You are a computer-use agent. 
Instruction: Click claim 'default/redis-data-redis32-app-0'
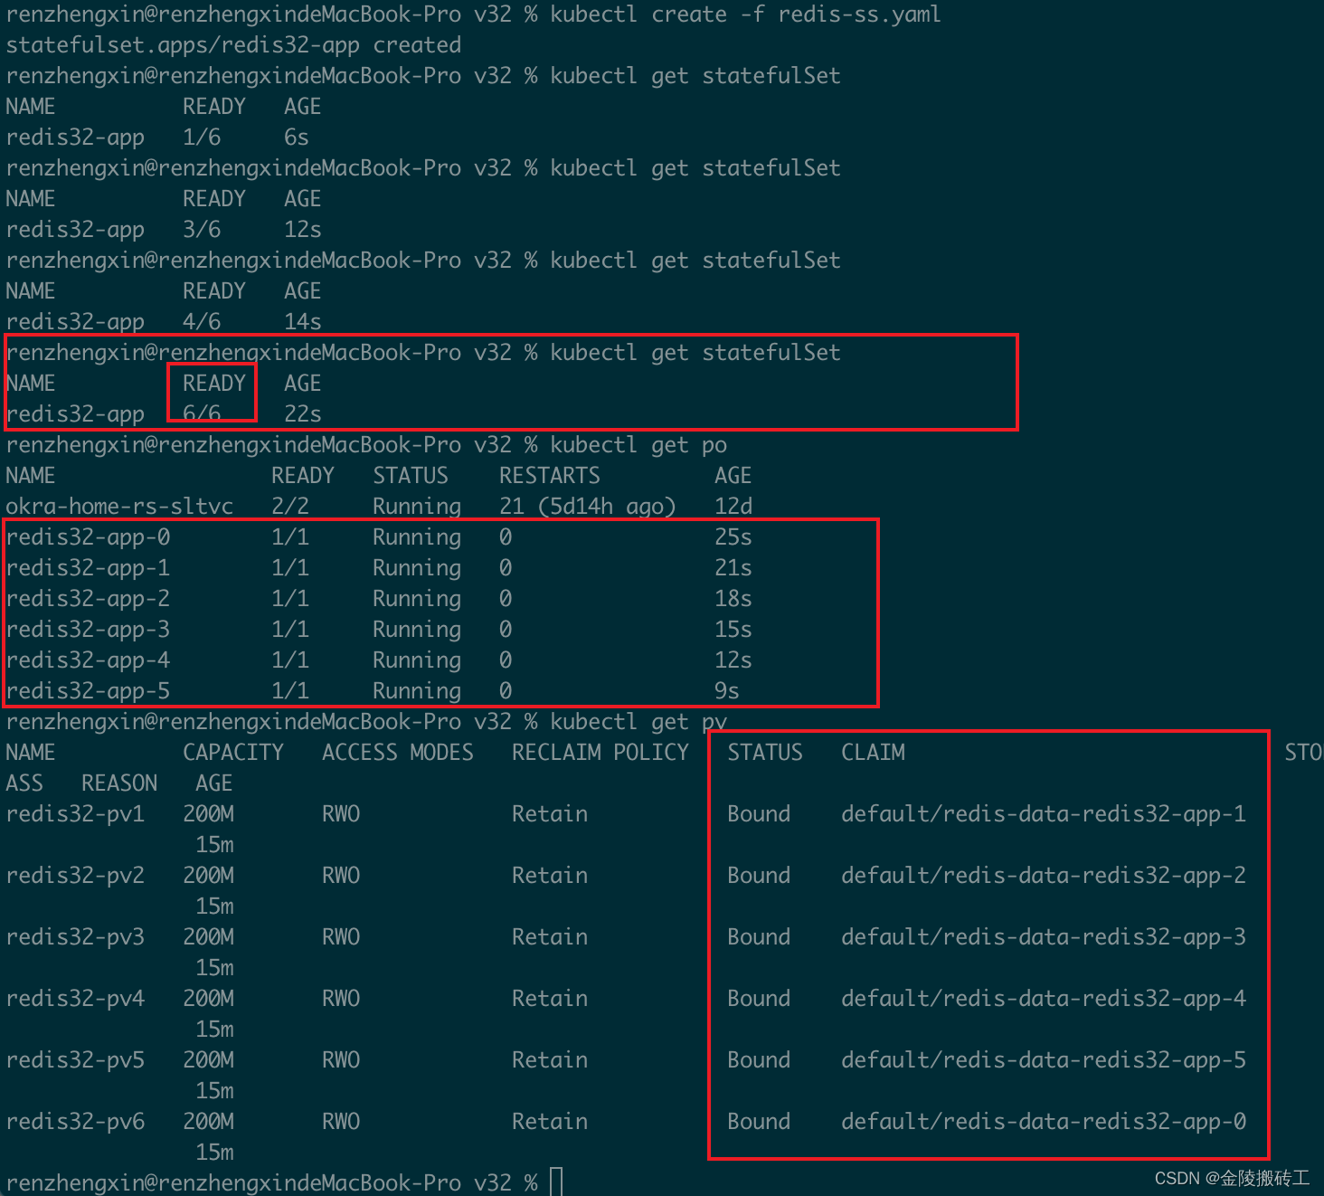(x=1044, y=1122)
